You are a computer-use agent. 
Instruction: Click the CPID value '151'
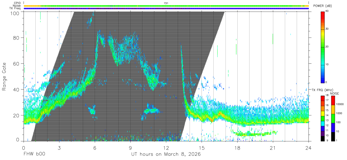pyautogui.click(x=166, y=3)
